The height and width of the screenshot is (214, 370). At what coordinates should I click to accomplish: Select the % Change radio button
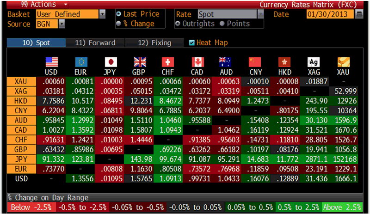(x=119, y=24)
